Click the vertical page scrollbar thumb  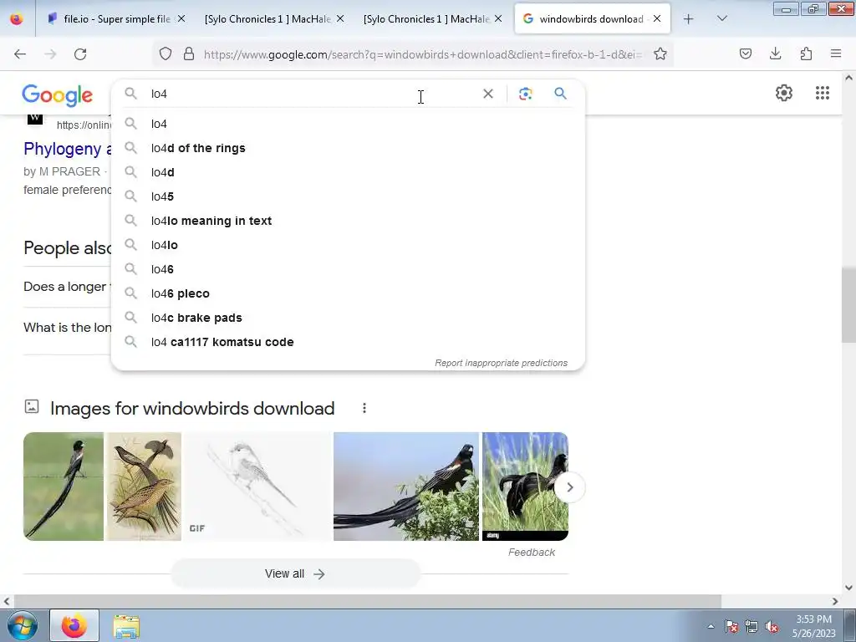[x=848, y=304]
